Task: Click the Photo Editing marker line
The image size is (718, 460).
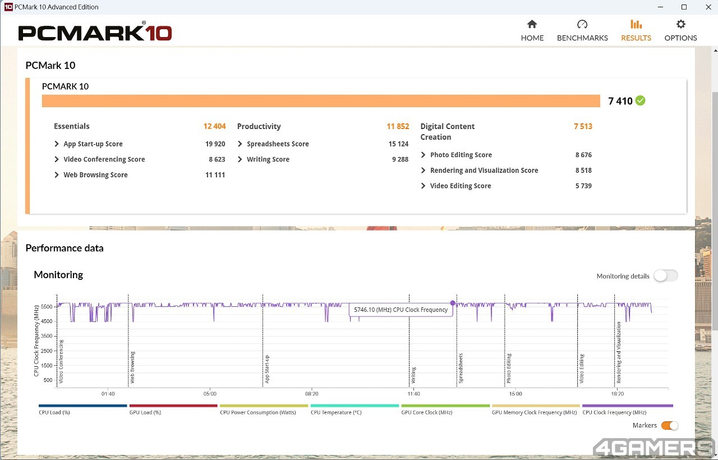Action: coord(505,341)
